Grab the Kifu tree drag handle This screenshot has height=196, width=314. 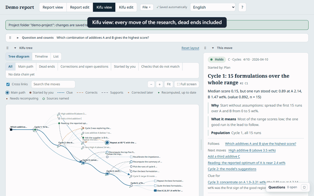pyautogui.click(x=7, y=48)
